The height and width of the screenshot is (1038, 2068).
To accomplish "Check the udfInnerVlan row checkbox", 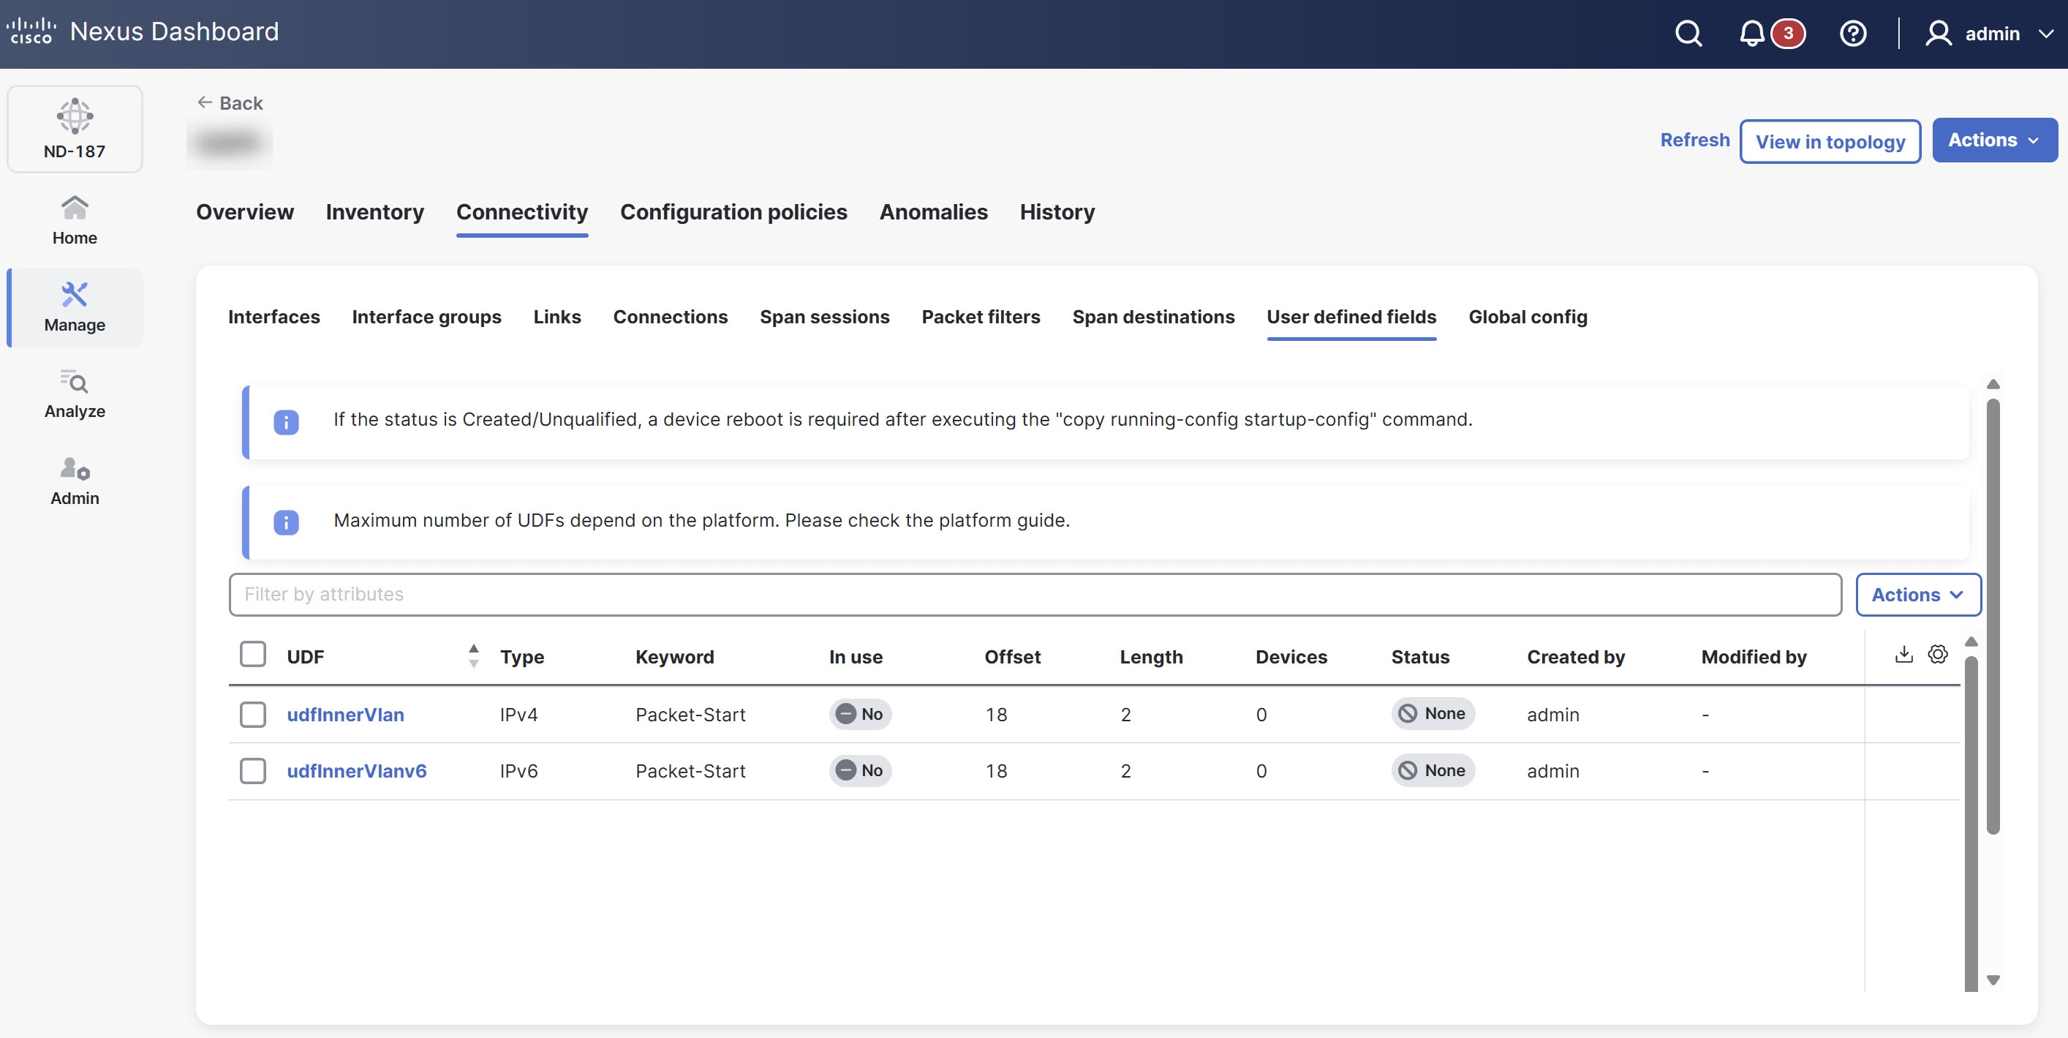I will click(x=253, y=714).
